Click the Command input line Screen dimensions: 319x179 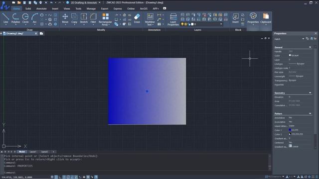point(136,173)
